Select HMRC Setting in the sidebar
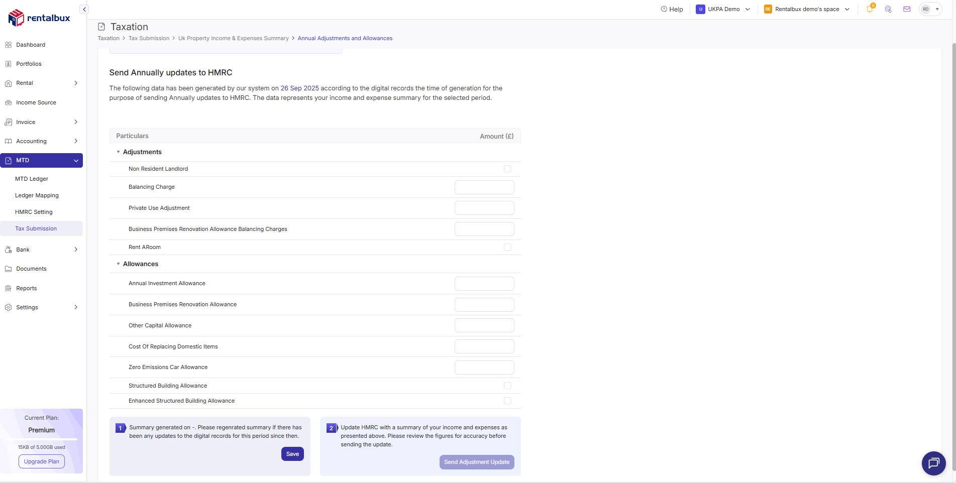The height and width of the screenshot is (483, 956). [x=34, y=212]
